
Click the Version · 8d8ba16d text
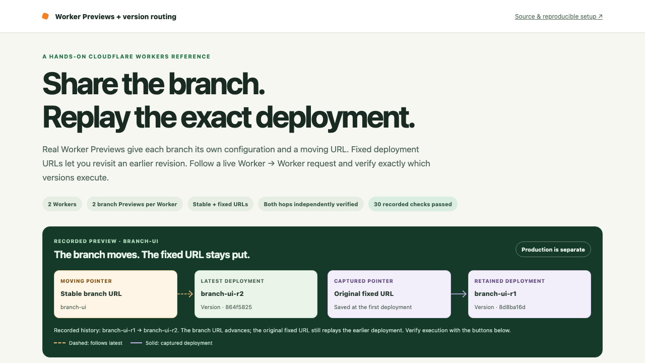(500, 307)
